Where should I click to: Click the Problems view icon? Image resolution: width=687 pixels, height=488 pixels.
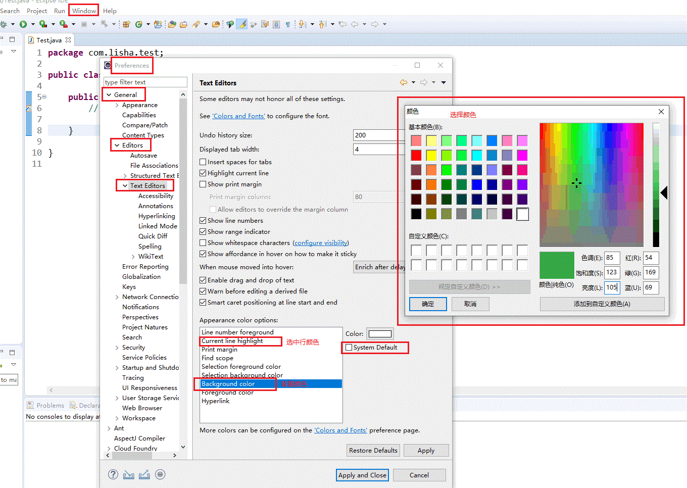(x=31, y=405)
